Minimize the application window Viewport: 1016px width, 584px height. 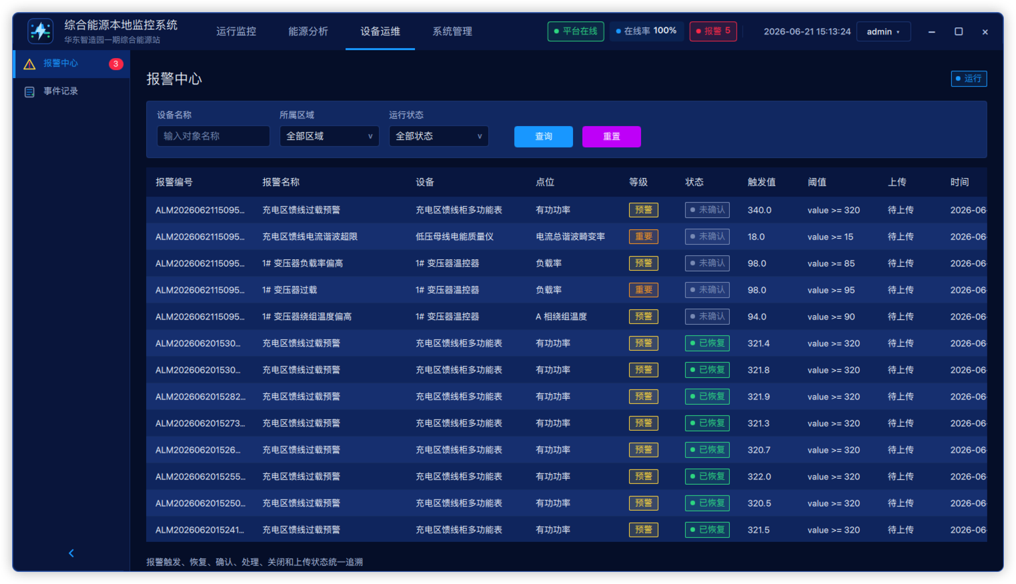click(931, 31)
